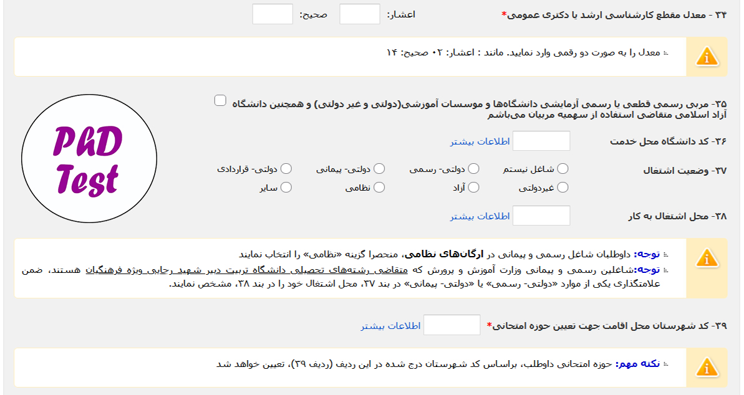Select the شاغل نیستم radio option
Image resolution: width=744 pixels, height=395 pixels.
(x=563, y=169)
